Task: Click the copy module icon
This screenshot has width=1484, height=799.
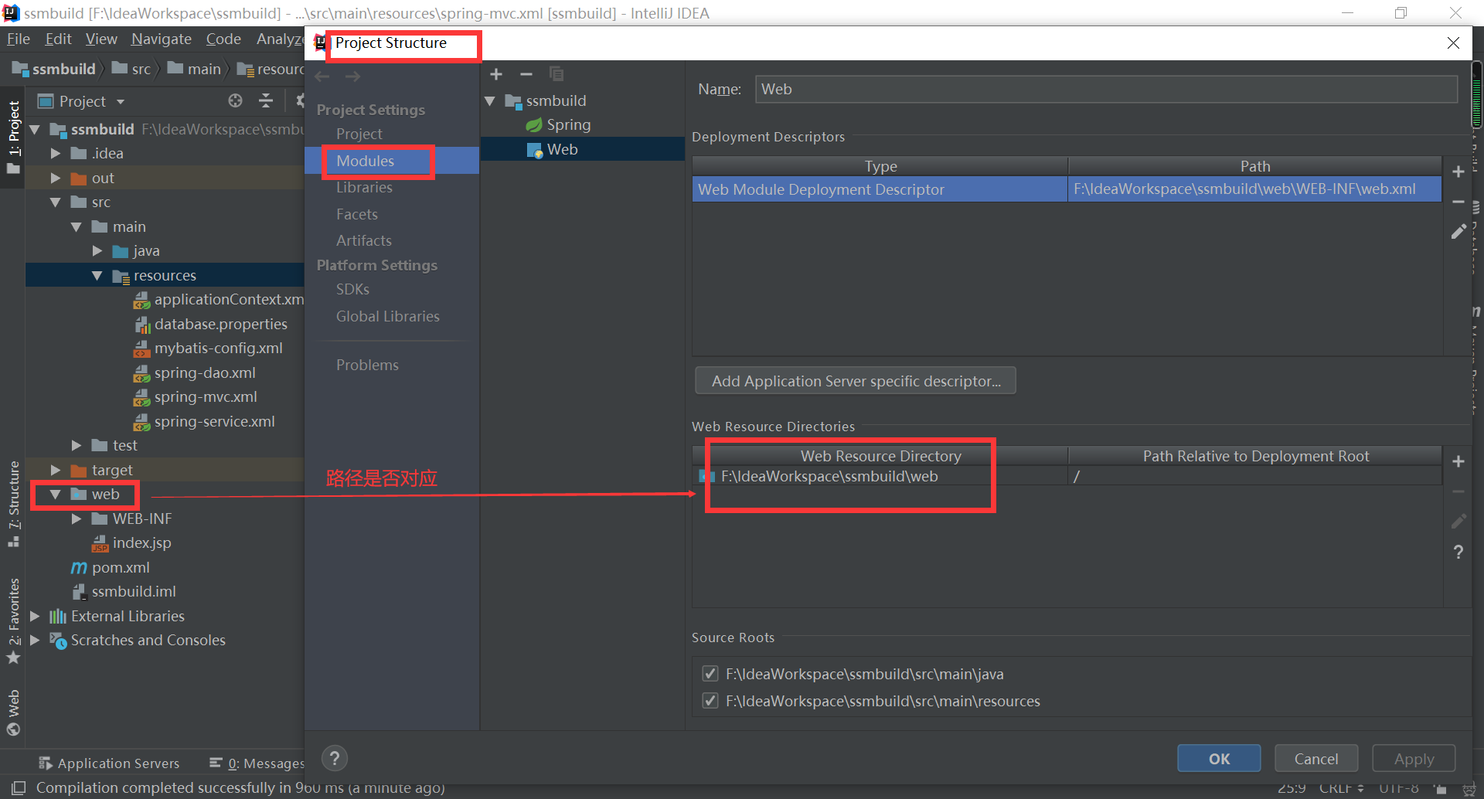Action: (556, 74)
